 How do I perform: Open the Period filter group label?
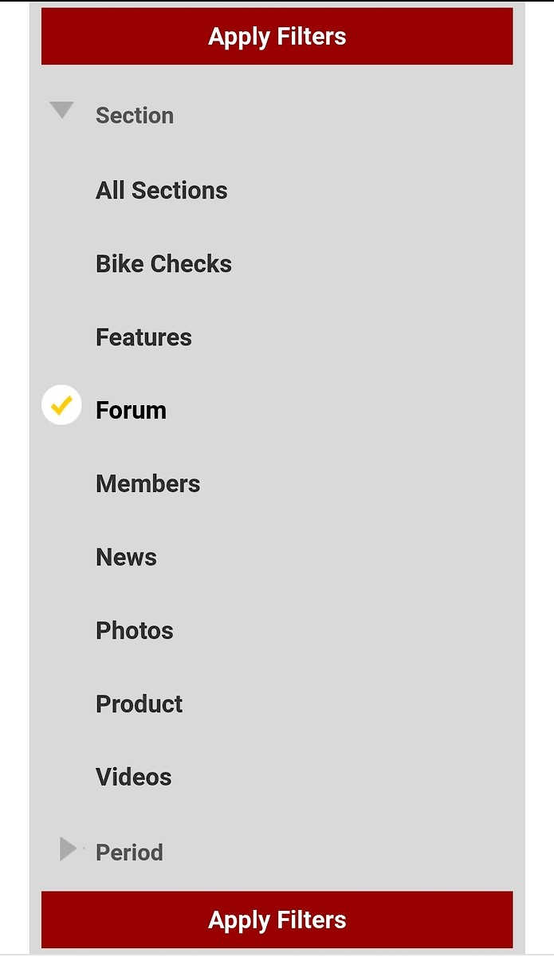click(x=129, y=853)
